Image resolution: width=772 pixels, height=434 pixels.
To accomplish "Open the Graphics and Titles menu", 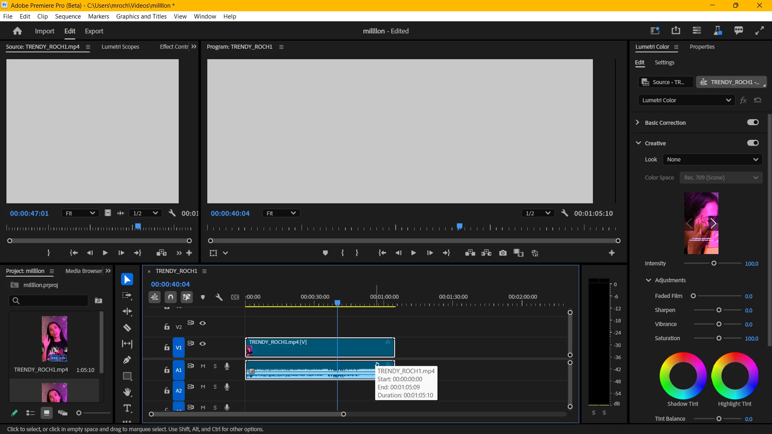I will [141, 17].
